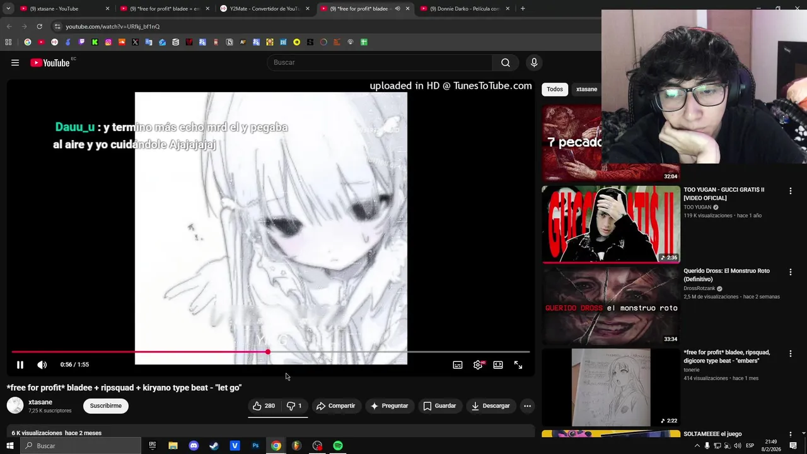Screen dimensions: 807x454
Task: Enter fullscreen video mode
Action: click(518, 364)
